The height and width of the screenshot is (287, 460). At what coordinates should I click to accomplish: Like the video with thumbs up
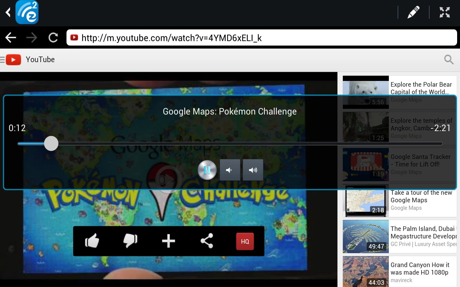pyautogui.click(x=92, y=241)
